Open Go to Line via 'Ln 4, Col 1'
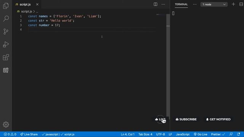 click(x=128, y=134)
